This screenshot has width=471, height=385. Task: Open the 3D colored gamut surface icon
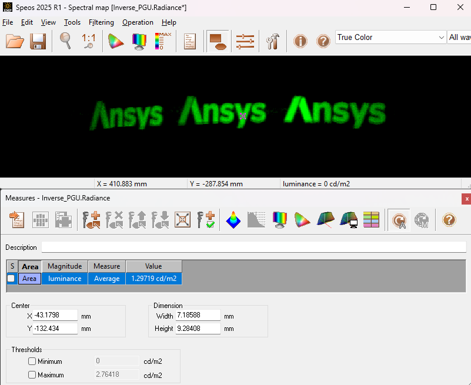click(326, 220)
